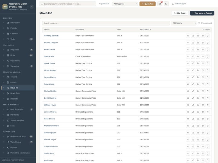The image size is (218, 163).
Task: Open Samuel Kim tenant link
Action: (x=49, y=57)
